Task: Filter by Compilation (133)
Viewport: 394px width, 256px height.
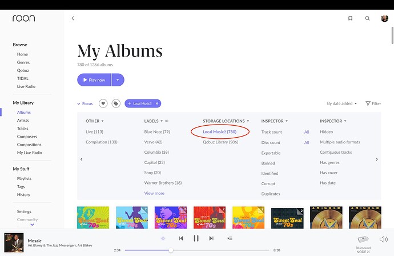Action: coord(102,142)
